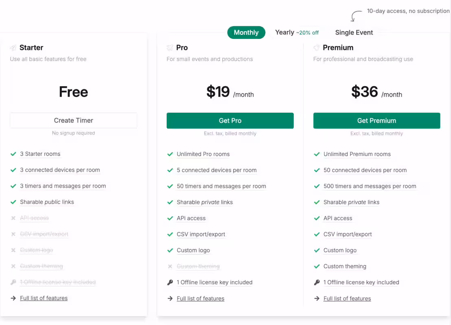Open Full list of features under Pro
The width and height of the screenshot is (451, 325).
[201, 299]
